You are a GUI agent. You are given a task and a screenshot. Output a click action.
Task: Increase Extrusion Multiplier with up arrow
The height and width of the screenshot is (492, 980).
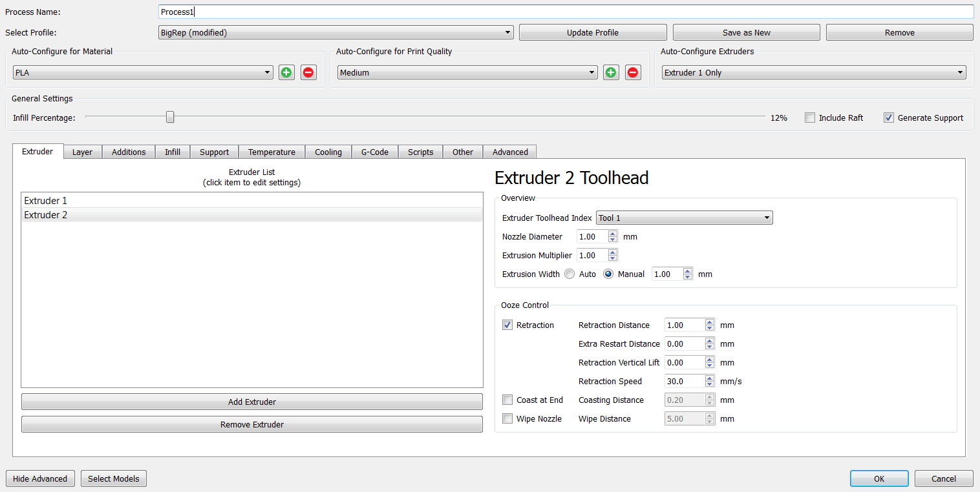[613, 252]
